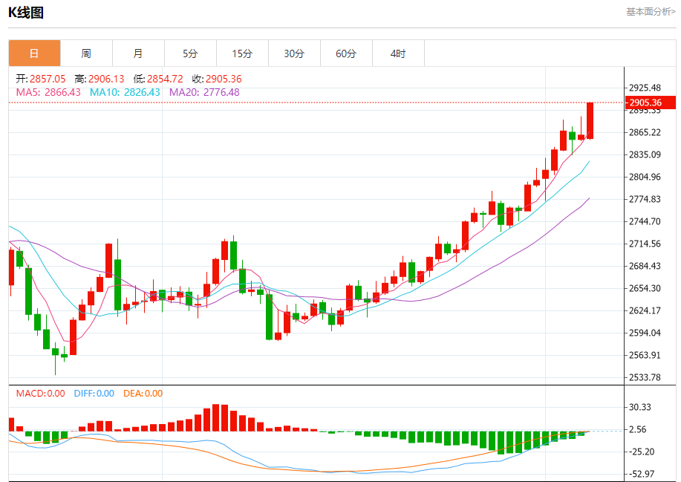Switch to the 月 monthly tab
The image size is (681, 482).
click(138, 53)
